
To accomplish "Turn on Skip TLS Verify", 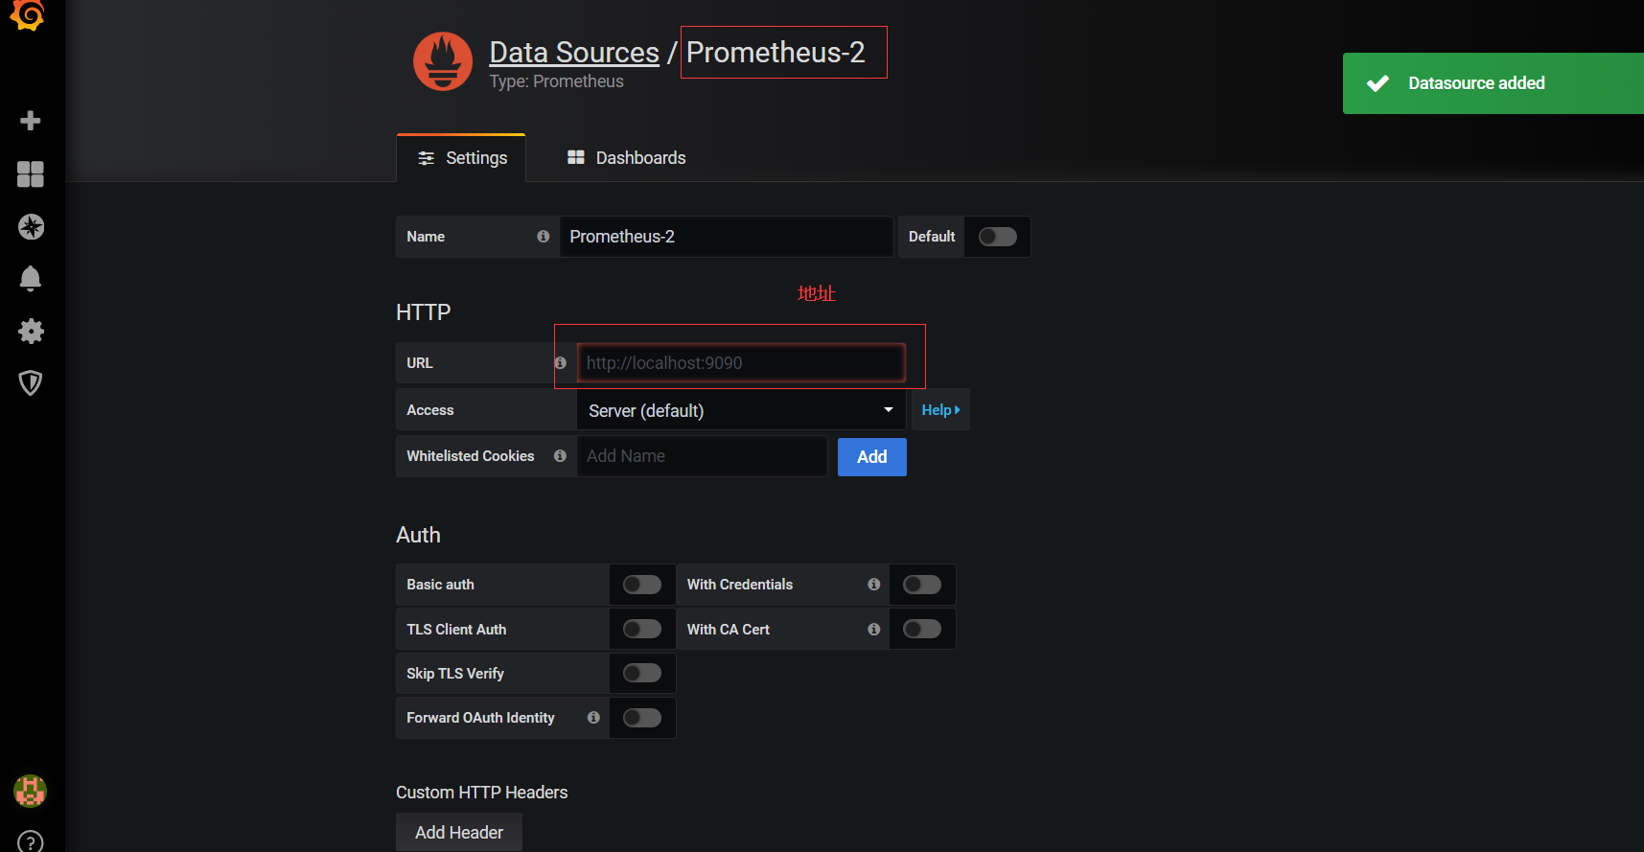I will point(641,674).
